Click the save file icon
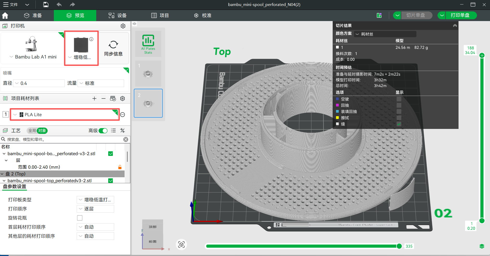 [46, 4]
